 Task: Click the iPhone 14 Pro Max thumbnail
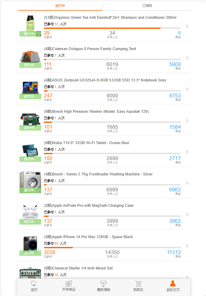(30, 245)
